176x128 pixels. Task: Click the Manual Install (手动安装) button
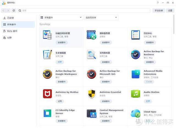[x=159, y=10]
